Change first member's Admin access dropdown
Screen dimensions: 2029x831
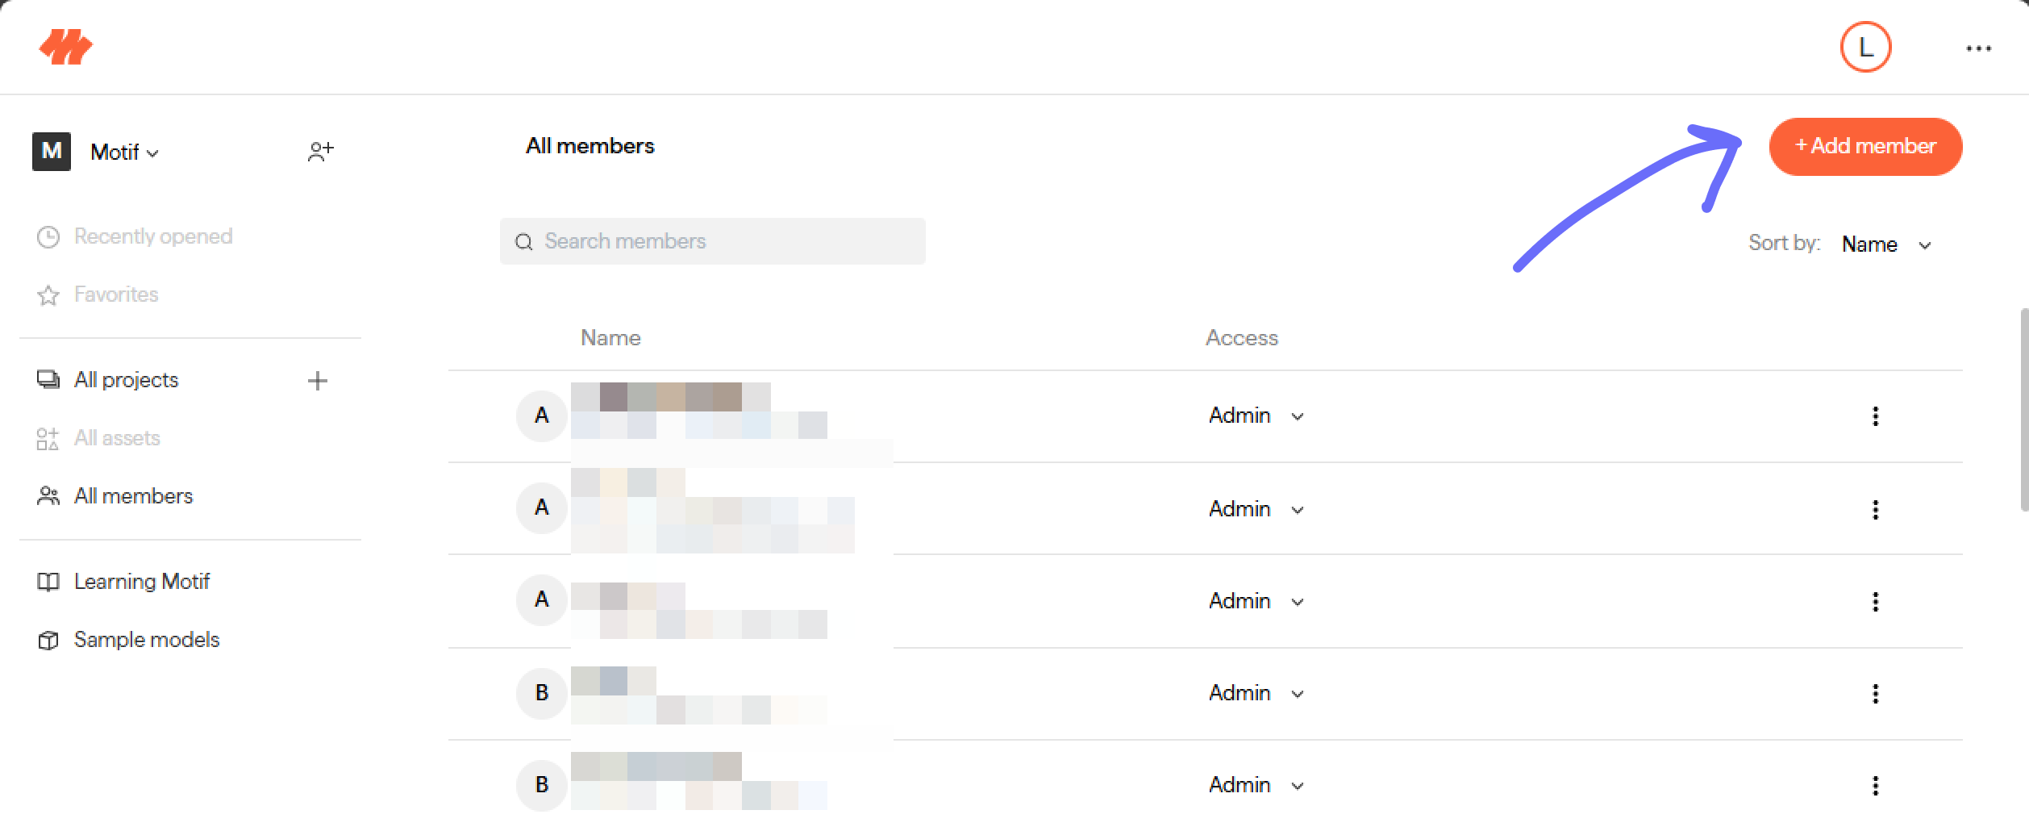pos(1256,416)
